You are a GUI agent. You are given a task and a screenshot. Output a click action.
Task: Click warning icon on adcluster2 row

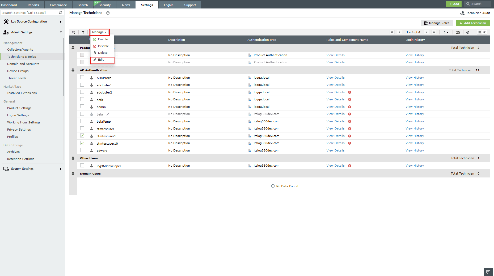click(x=350, y=92)
